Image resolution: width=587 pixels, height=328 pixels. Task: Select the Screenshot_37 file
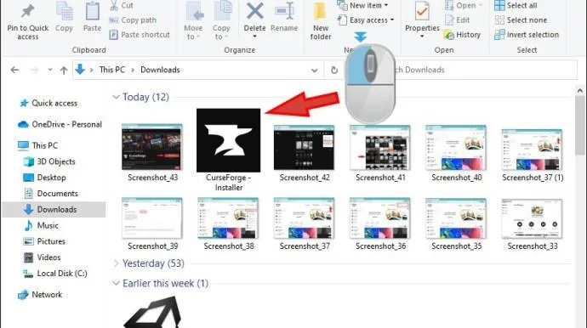(x=305, y=224)
